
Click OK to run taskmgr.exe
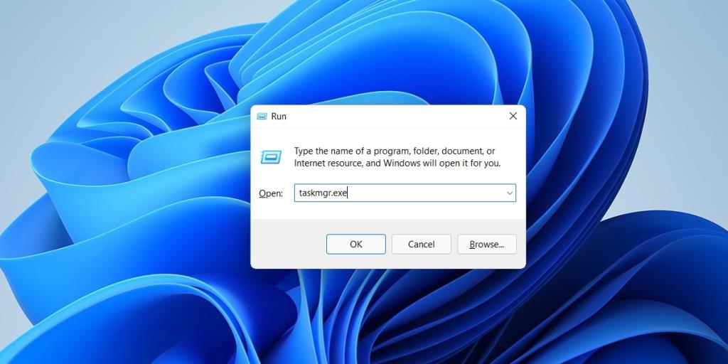[355, 245]
